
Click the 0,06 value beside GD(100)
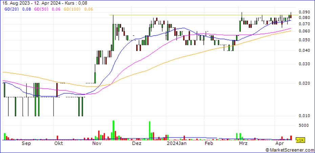click(88, 9)
